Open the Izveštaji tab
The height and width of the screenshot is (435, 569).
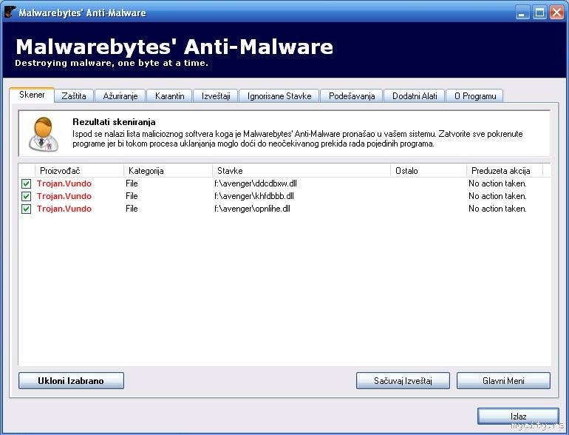216,96
